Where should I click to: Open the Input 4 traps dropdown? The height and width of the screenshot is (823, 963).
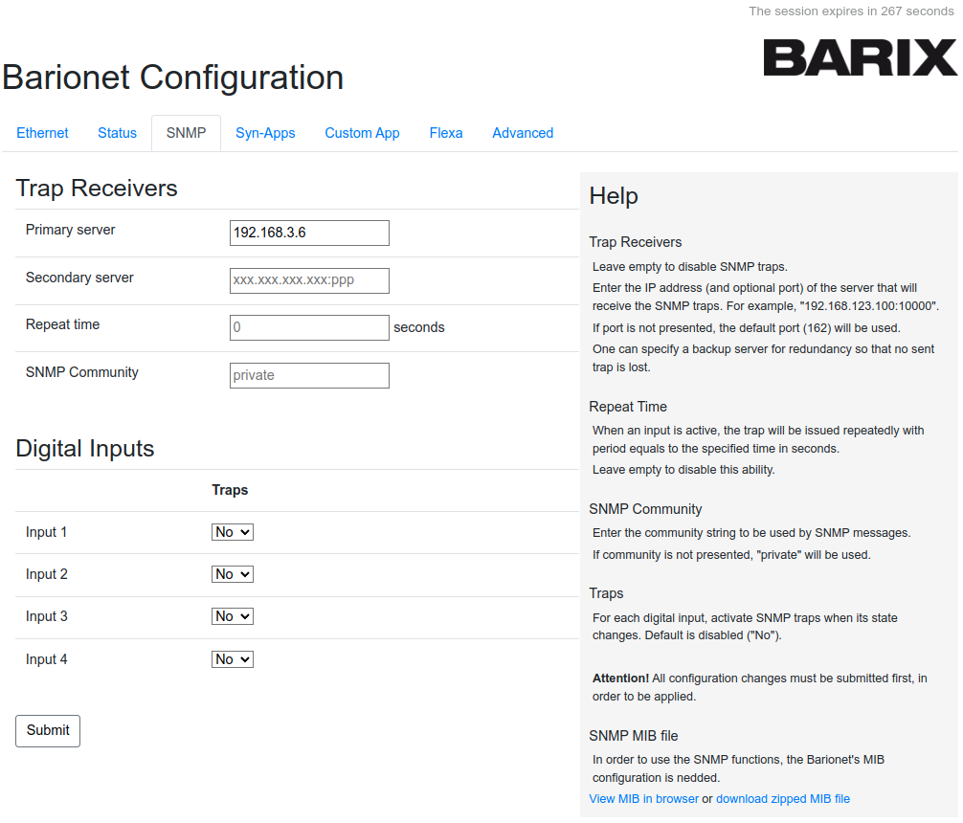pyautogui.click(x=232, y=658)
